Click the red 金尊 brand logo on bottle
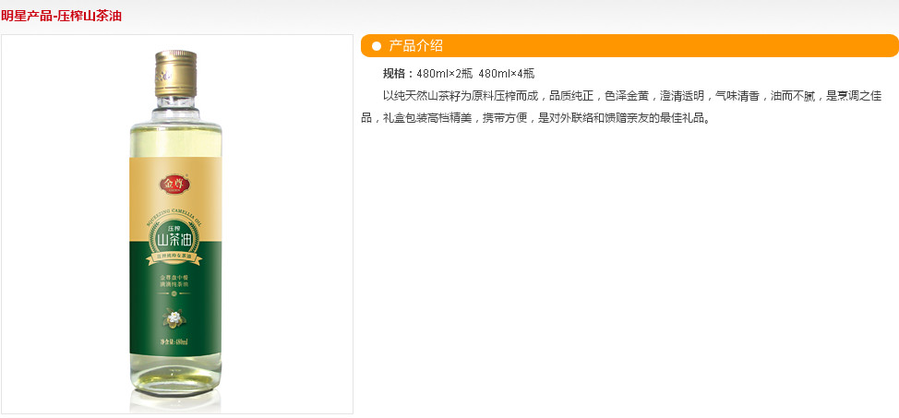Screen dimensions: 899x418 pos(174,184)
